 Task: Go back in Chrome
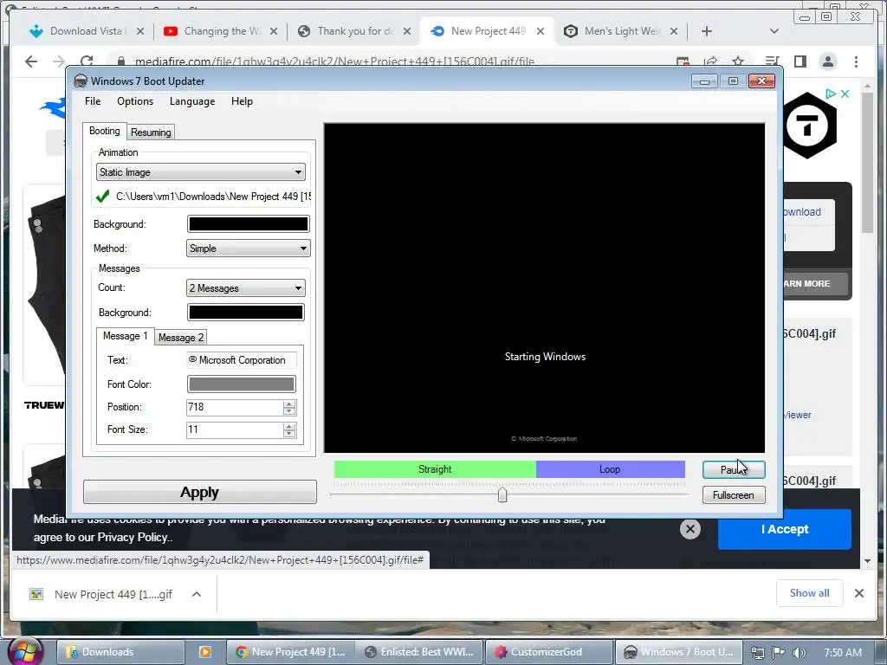tap(31, 61)
